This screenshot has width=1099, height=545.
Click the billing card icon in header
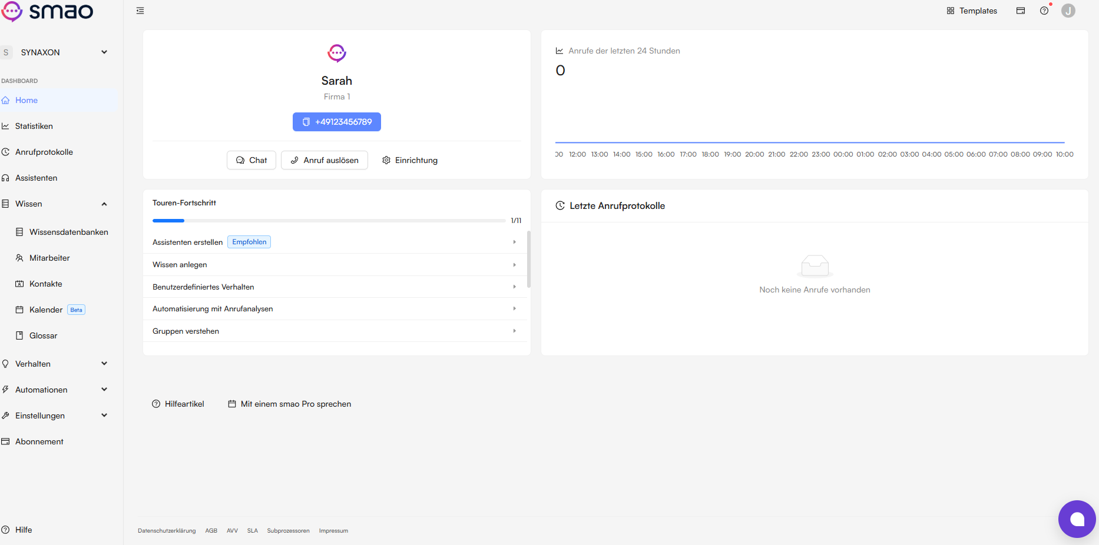1021,11
